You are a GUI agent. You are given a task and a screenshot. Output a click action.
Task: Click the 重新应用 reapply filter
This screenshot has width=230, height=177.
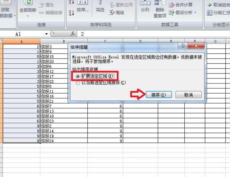tap(121, 5)
